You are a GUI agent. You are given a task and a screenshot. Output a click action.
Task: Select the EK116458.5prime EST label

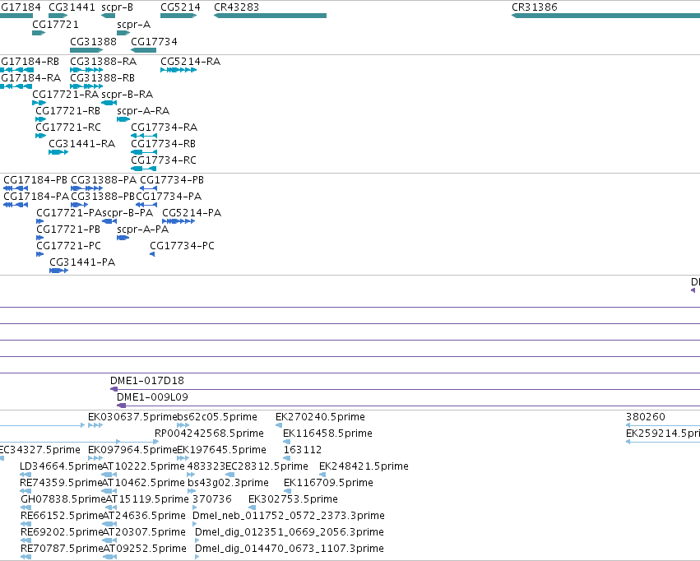click(x=327, y=433)
